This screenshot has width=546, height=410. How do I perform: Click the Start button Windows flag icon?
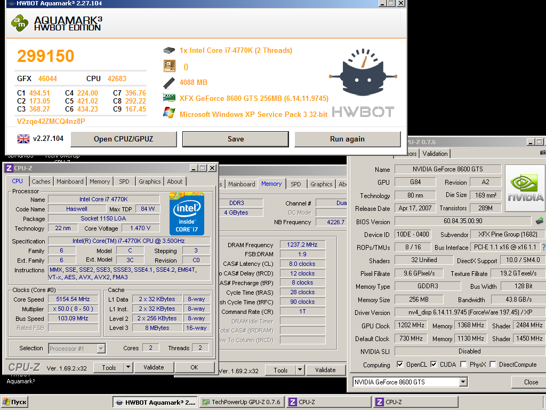coord(6,402)
